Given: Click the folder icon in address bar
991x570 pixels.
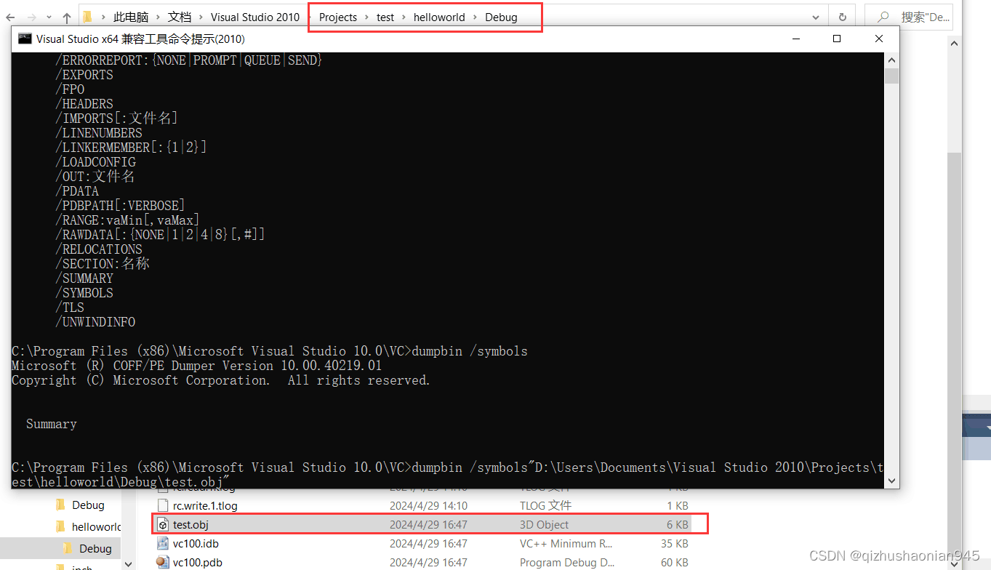Looking at the screenshot, I should (87, 17).
